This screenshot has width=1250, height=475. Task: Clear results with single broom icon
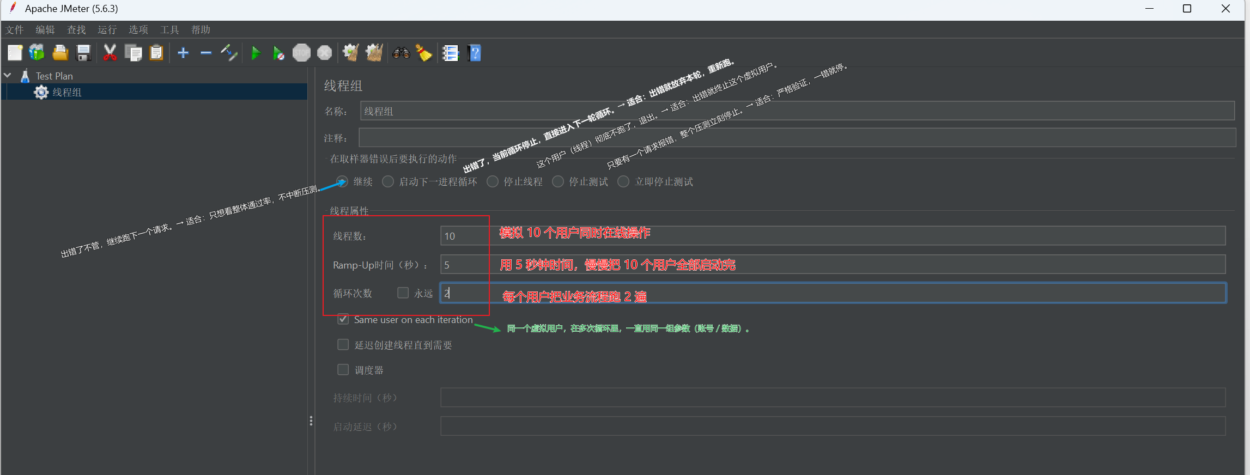click(x=350, y=53)
